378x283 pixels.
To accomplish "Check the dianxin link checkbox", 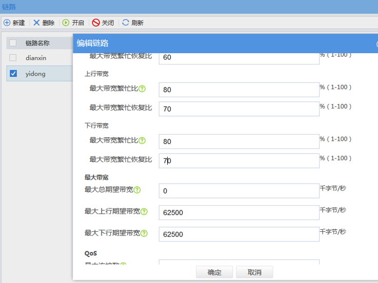I will (13, 58).
